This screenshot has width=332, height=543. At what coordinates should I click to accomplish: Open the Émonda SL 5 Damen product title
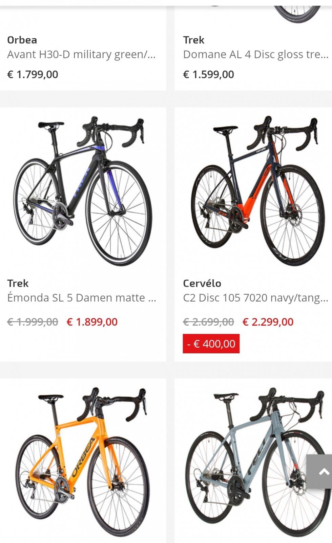(81, 298)
